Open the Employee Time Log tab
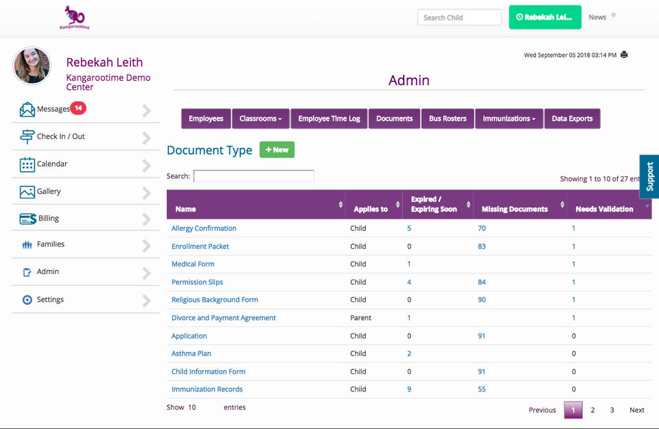Image resolution: width=659 pixels, height=429 pixels. [329, 119]
